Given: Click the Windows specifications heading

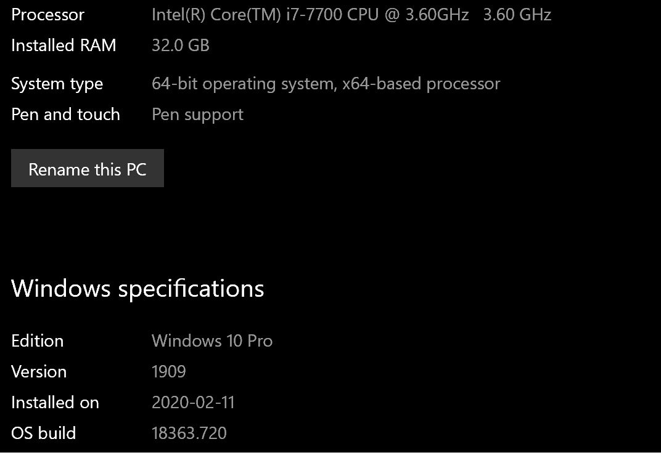Looking at the screenshot, I should tap(138, 288).
